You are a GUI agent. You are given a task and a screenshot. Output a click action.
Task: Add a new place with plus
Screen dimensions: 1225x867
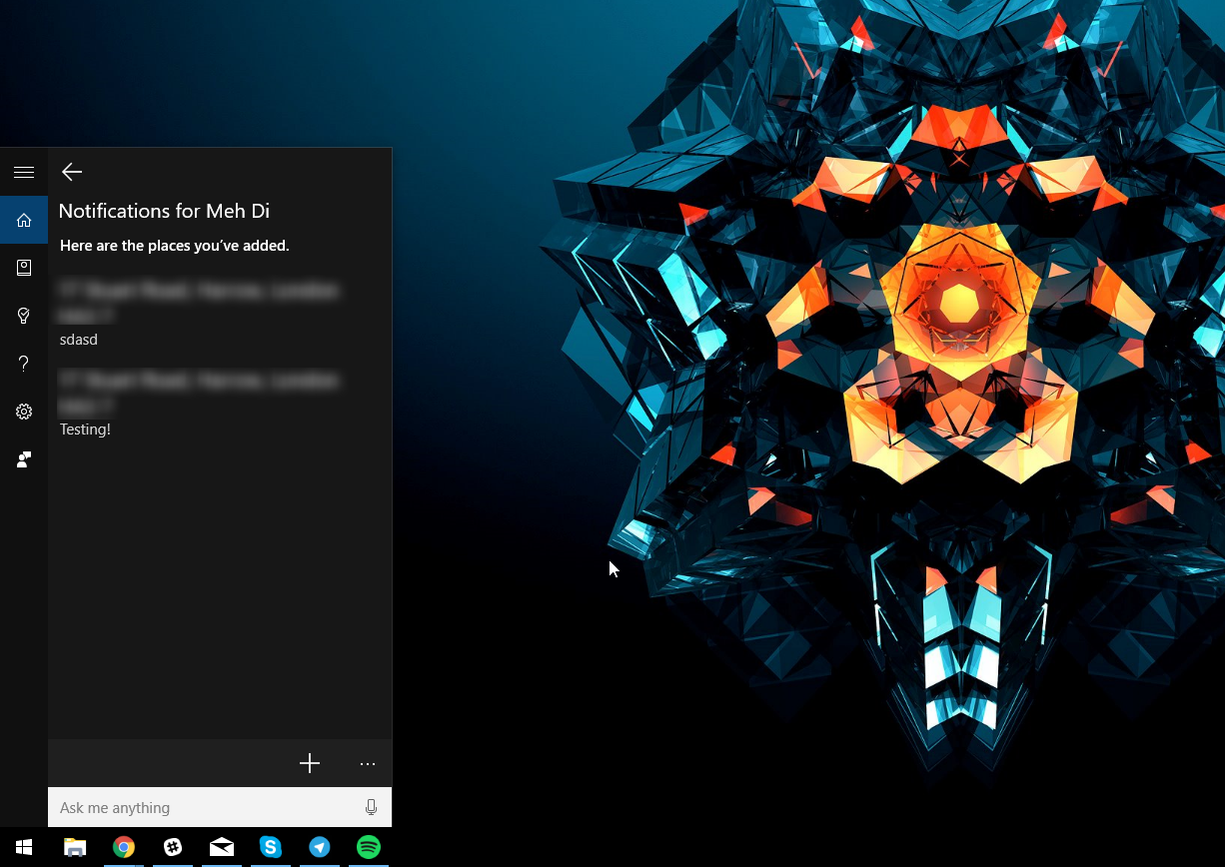[310, 764]
